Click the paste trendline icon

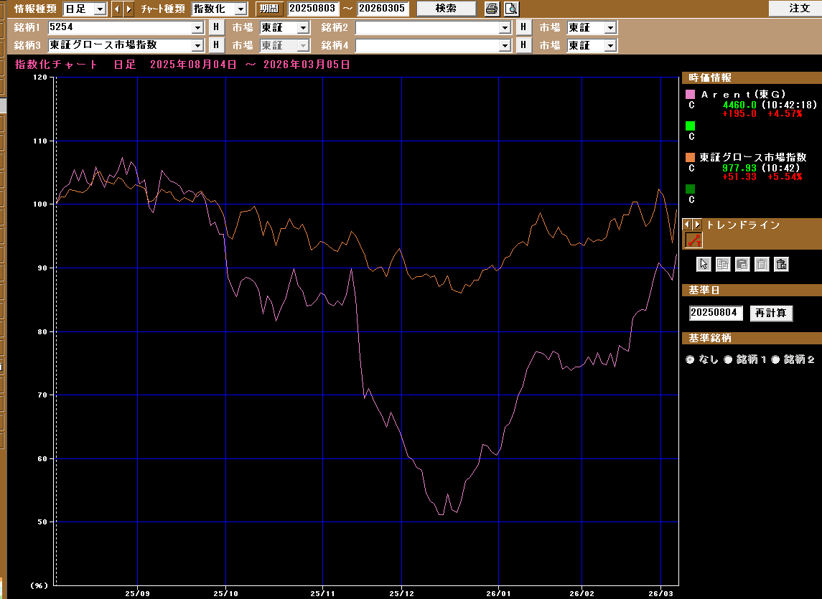point(742,264)
